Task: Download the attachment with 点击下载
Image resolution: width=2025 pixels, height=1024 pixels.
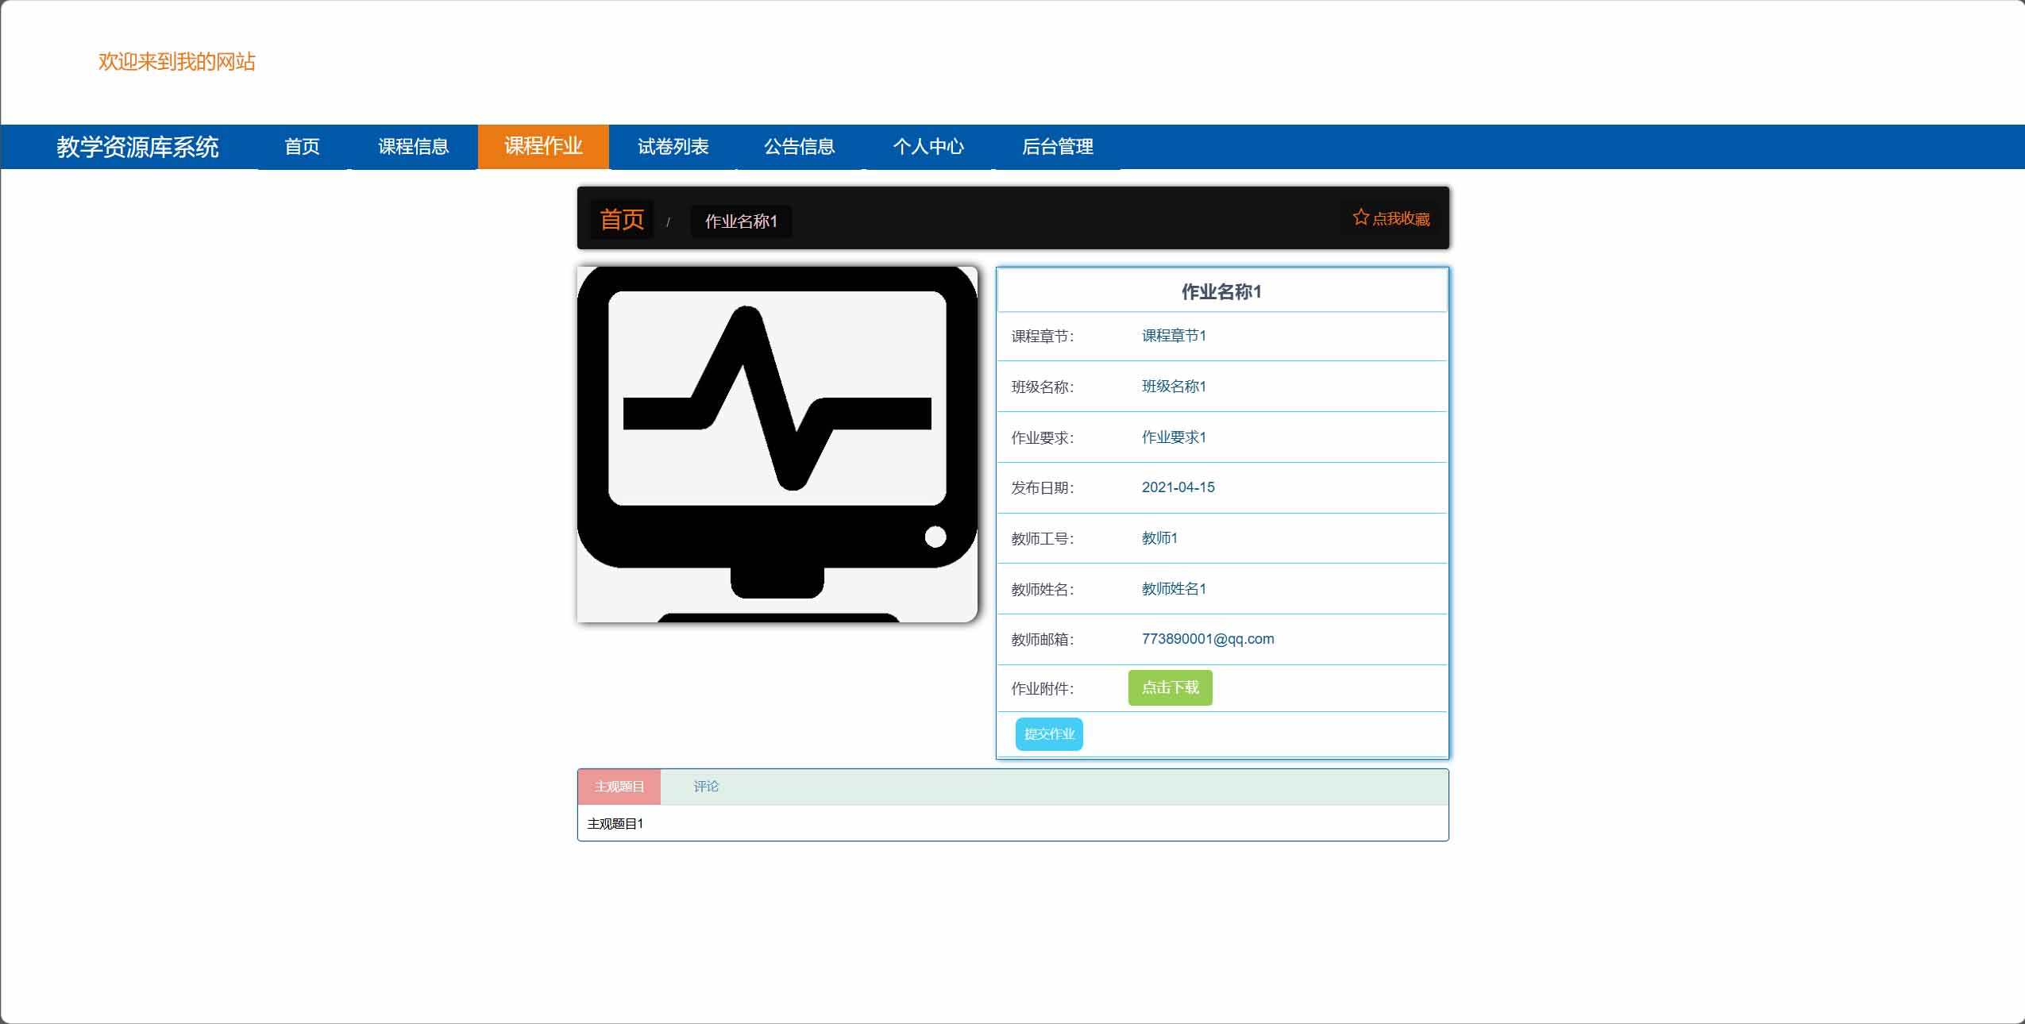Action: [x=1171, y=687]
